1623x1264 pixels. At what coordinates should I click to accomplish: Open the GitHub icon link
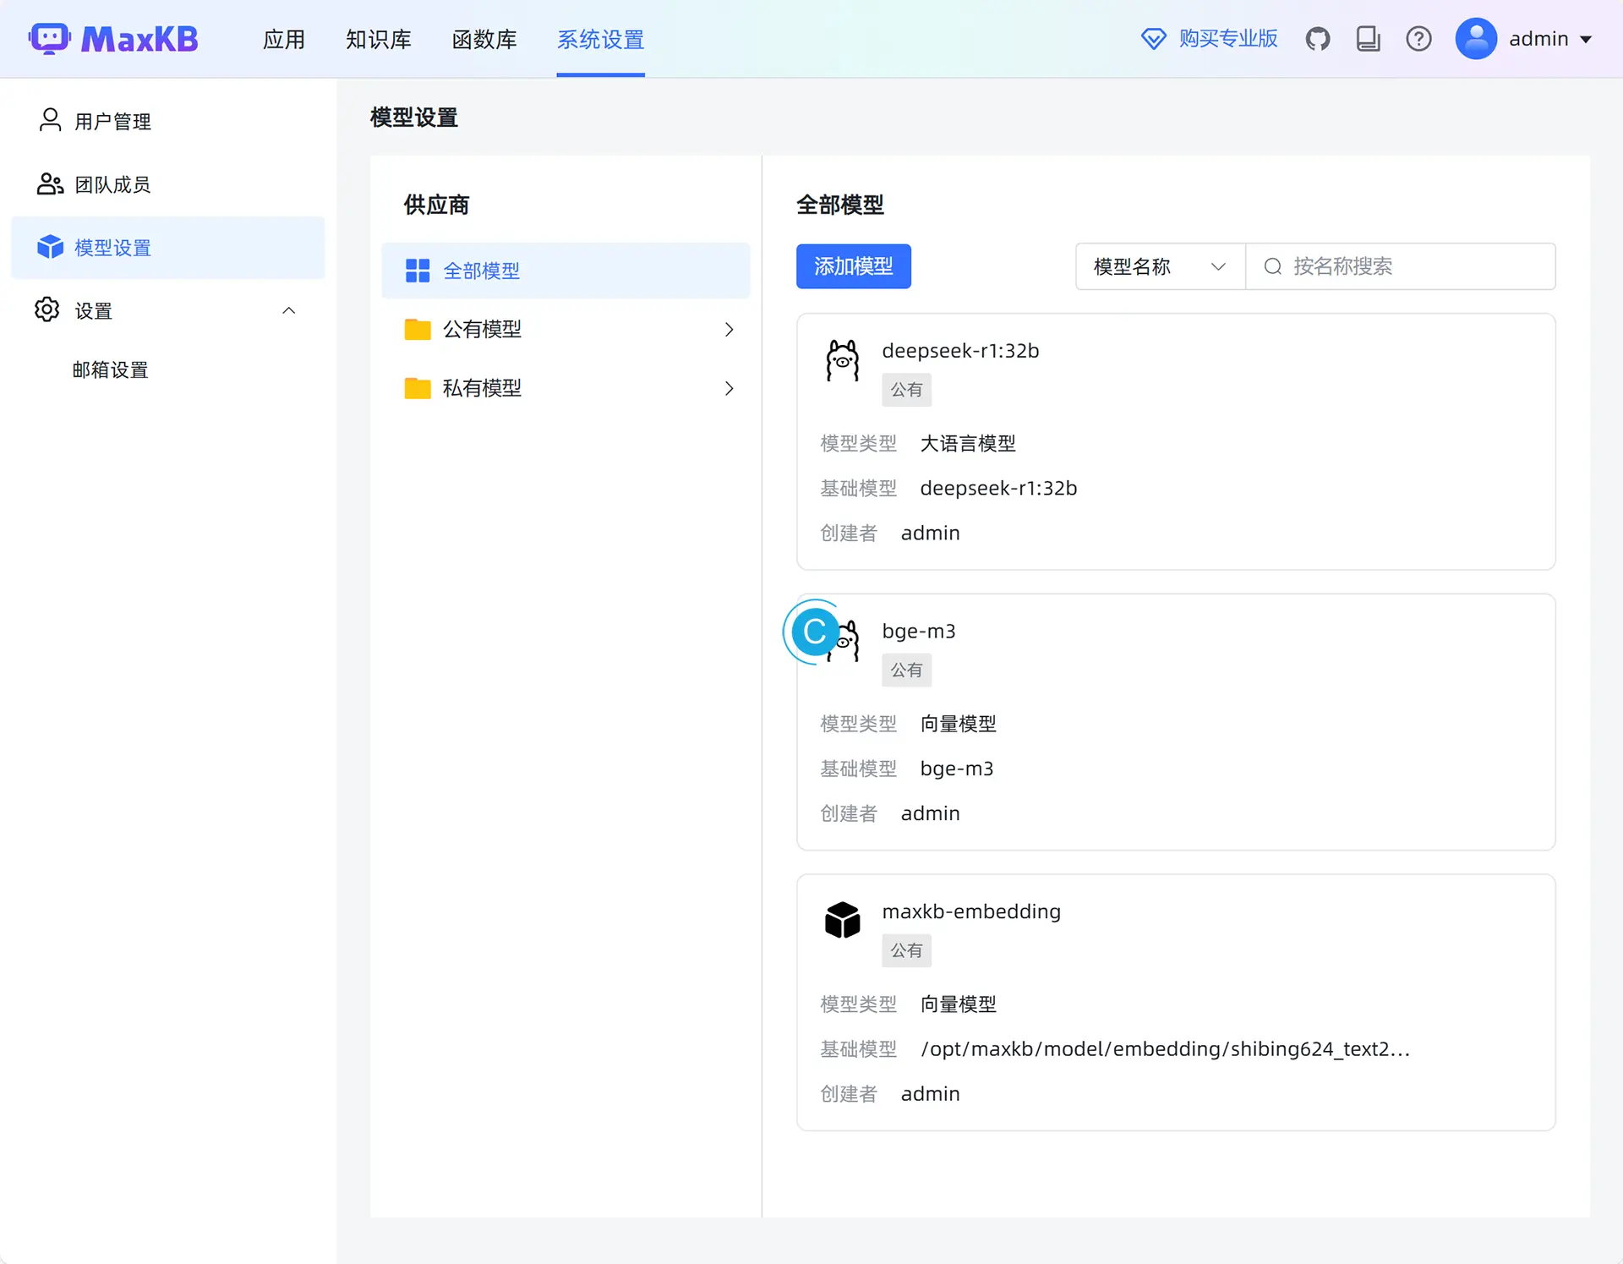1317,39
